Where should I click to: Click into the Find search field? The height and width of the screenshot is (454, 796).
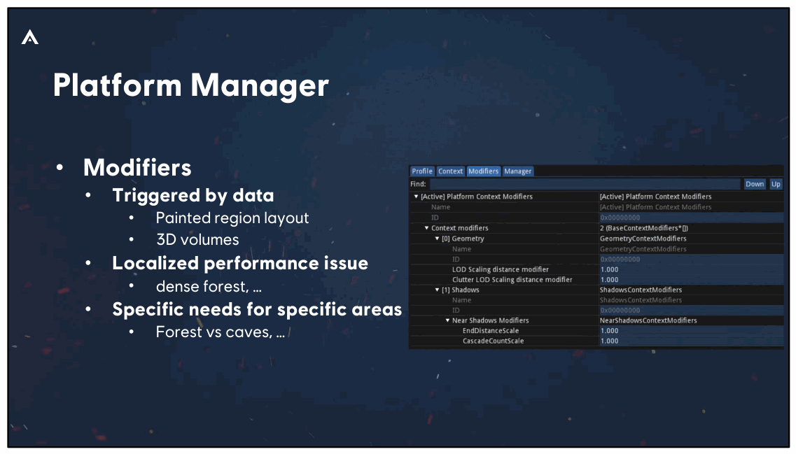tap(585, 184)
